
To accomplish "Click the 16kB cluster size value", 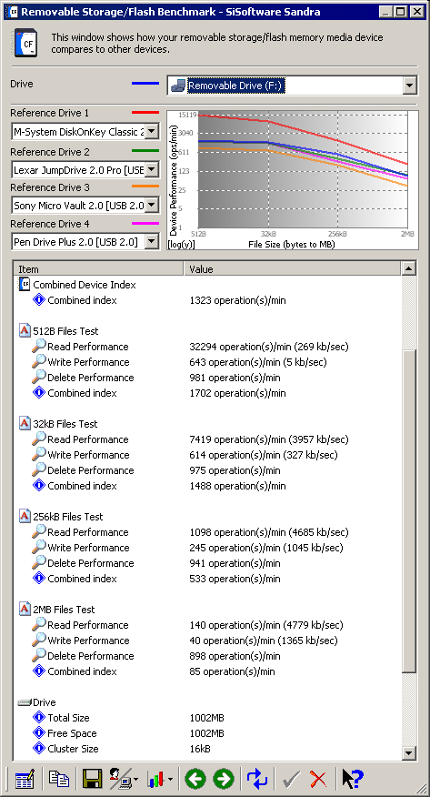I will [x=200, y=749].
